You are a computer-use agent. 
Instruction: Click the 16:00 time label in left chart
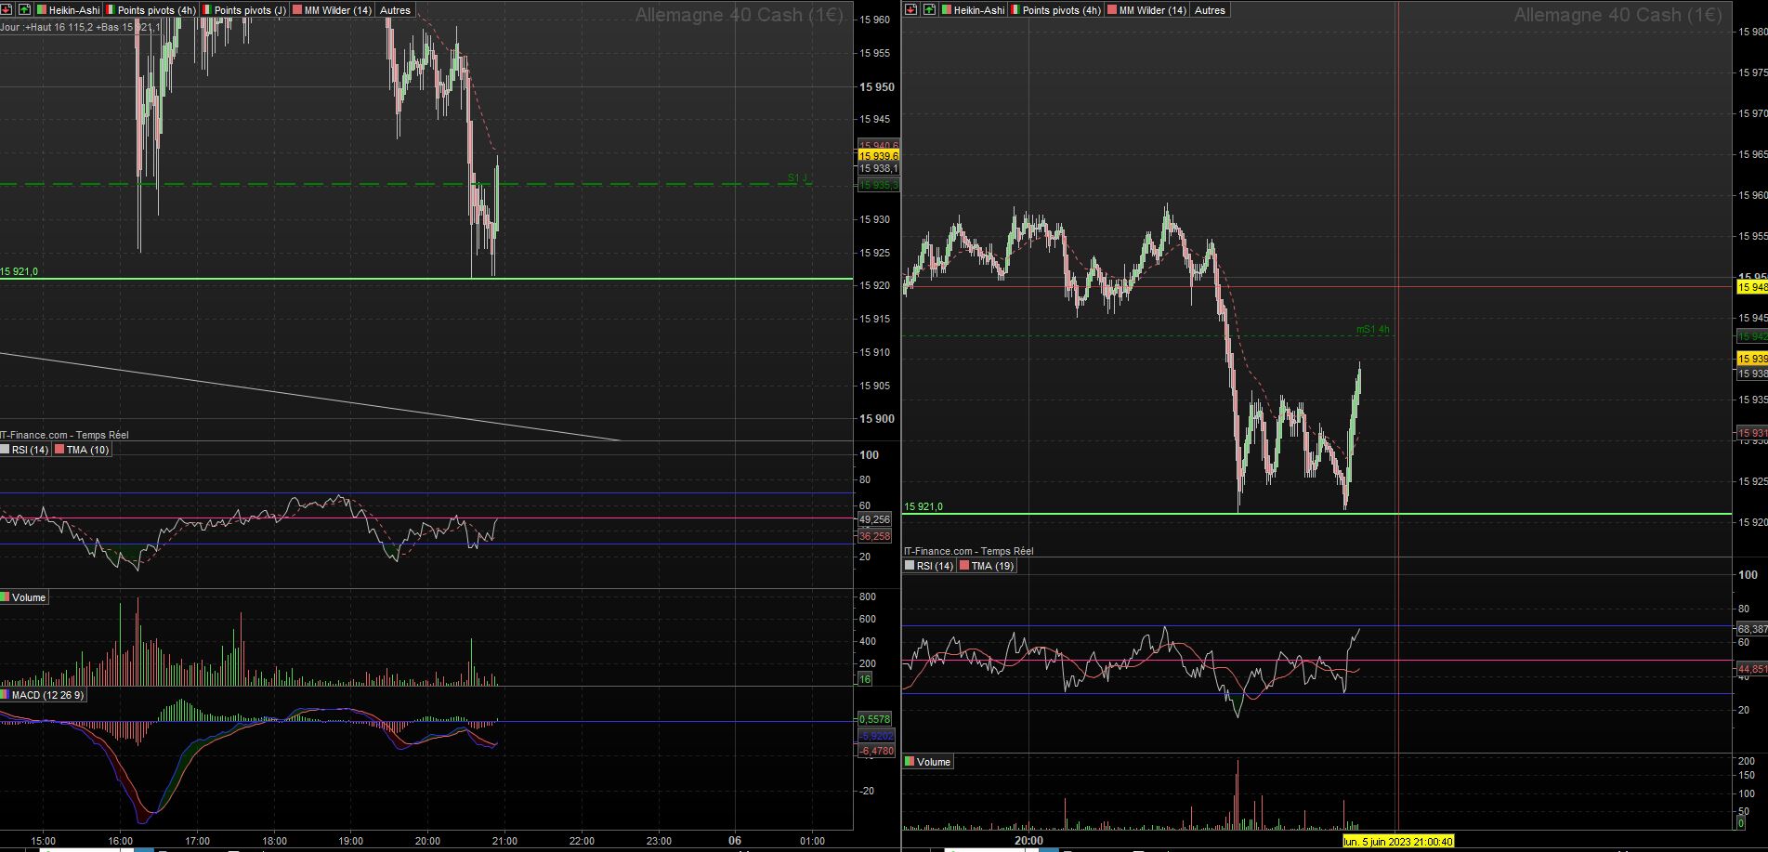(x=120, y=841)
